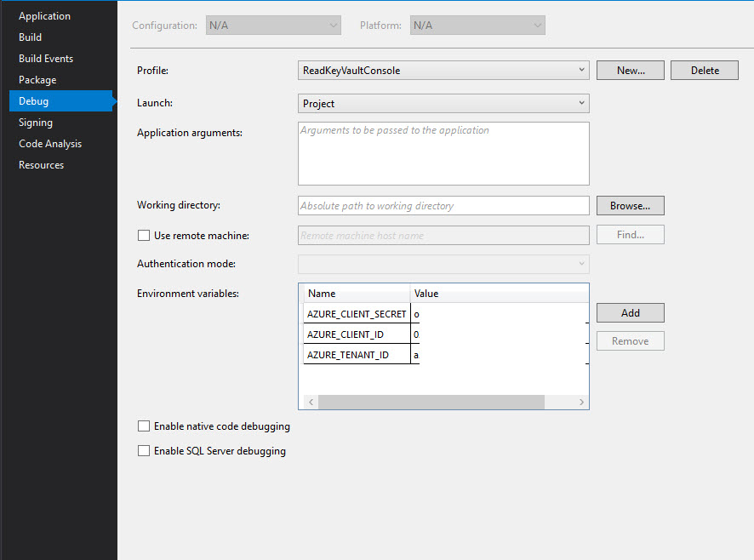The image size is (754, 560).
Task: Click the Application arguments text box
Action: point(443,154)
